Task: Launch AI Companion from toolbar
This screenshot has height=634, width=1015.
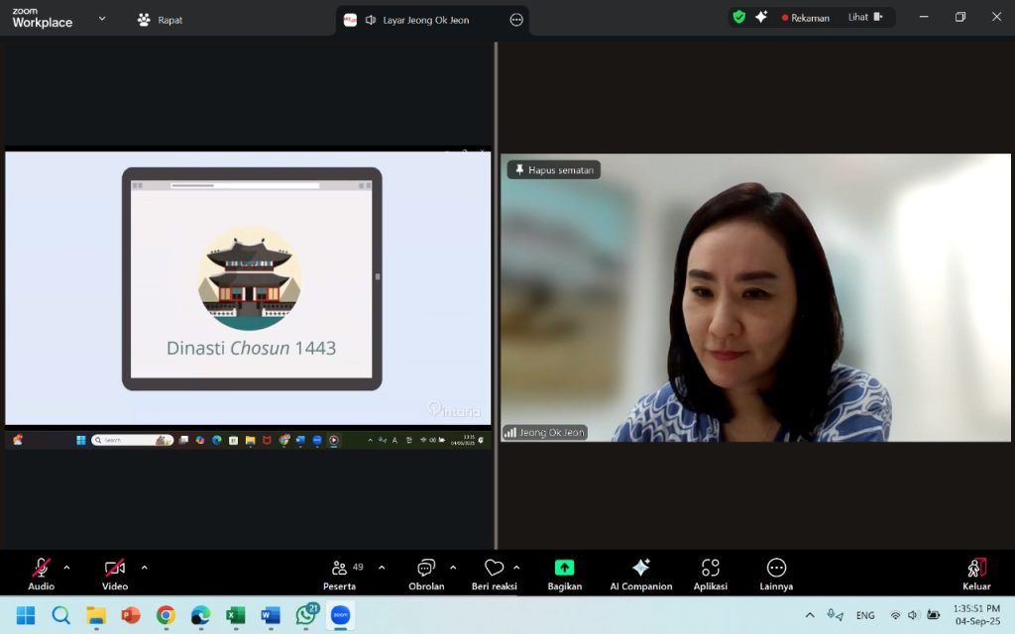Action: tap(640, 573)
